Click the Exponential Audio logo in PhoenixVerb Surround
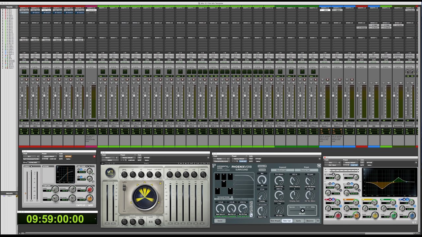Screen dimensions: 422x237 (223, 167)
